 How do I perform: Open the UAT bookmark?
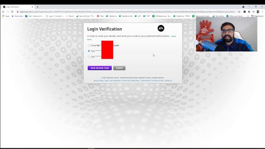point(138,16)
